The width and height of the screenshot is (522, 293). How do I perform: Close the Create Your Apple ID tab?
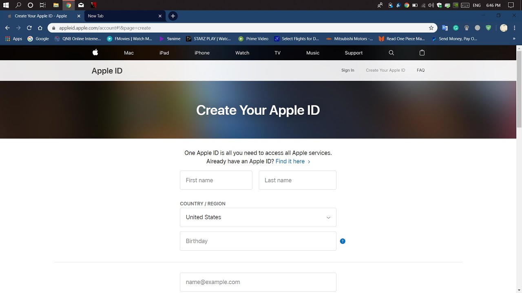(x=79, y=16)
